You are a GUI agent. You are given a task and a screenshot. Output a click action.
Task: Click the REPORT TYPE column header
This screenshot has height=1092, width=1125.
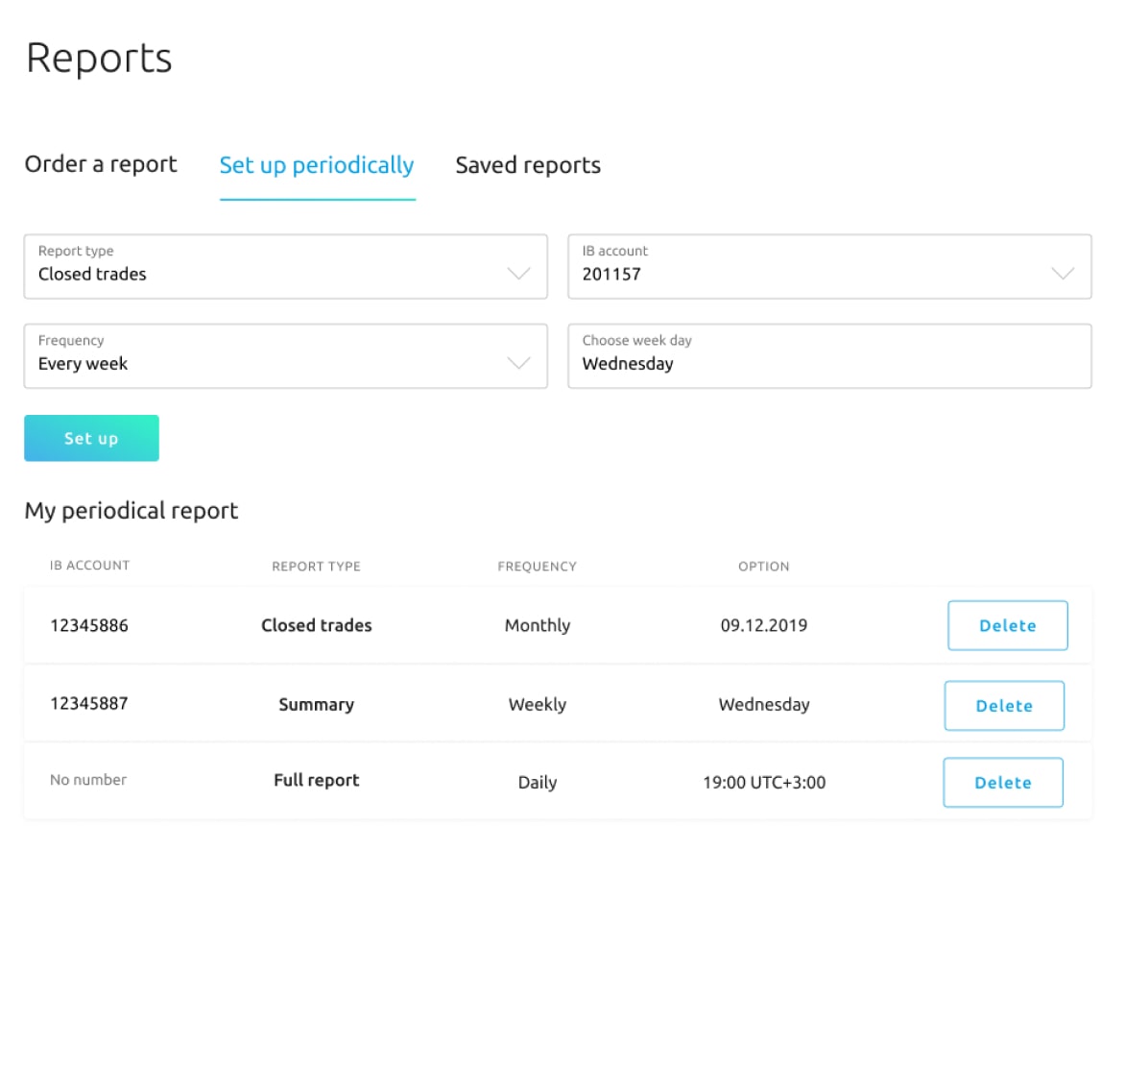(316, 567)
